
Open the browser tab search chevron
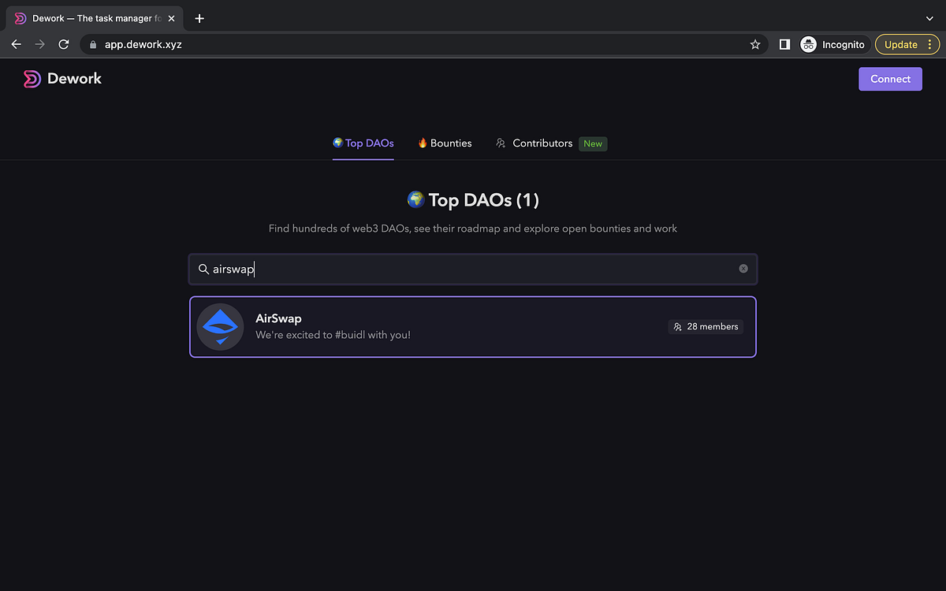coord(929,17)
